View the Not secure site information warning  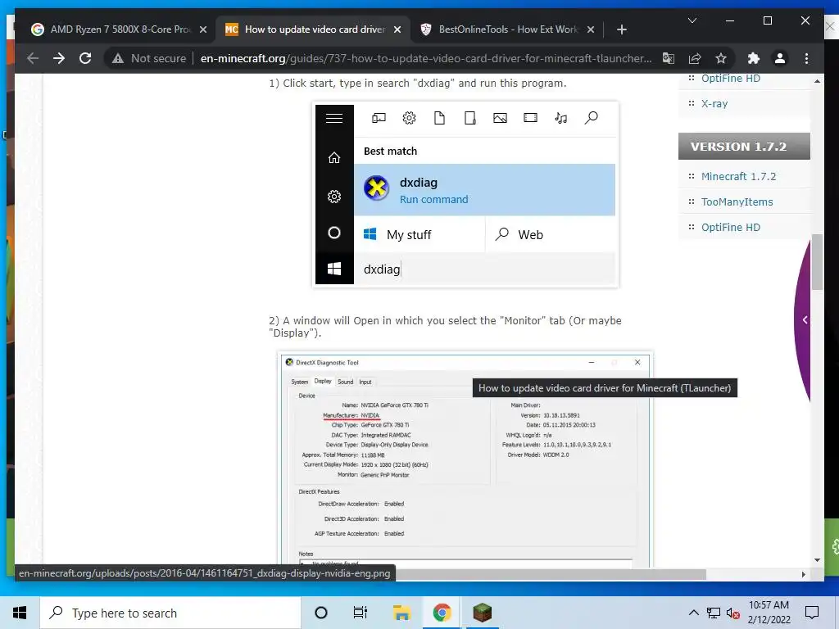click(x=149, y=58)
